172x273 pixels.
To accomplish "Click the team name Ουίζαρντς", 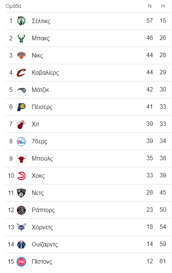I will pos(45,245).
